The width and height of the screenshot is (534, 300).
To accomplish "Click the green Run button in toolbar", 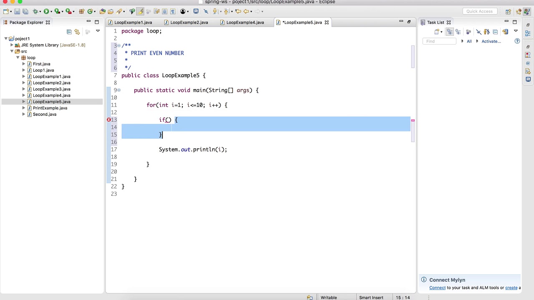I will tap(46, 11).
